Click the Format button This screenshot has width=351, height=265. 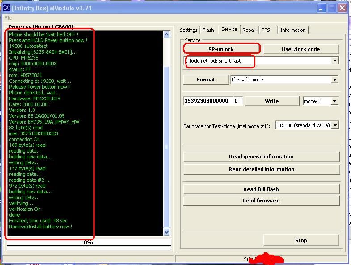pyautogui.click(x=206, y=80)
